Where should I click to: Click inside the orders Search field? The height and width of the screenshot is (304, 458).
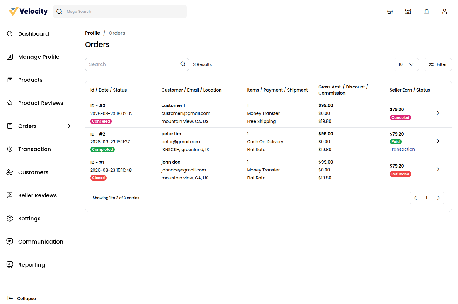pyautogui.click(x=131, y=64)
